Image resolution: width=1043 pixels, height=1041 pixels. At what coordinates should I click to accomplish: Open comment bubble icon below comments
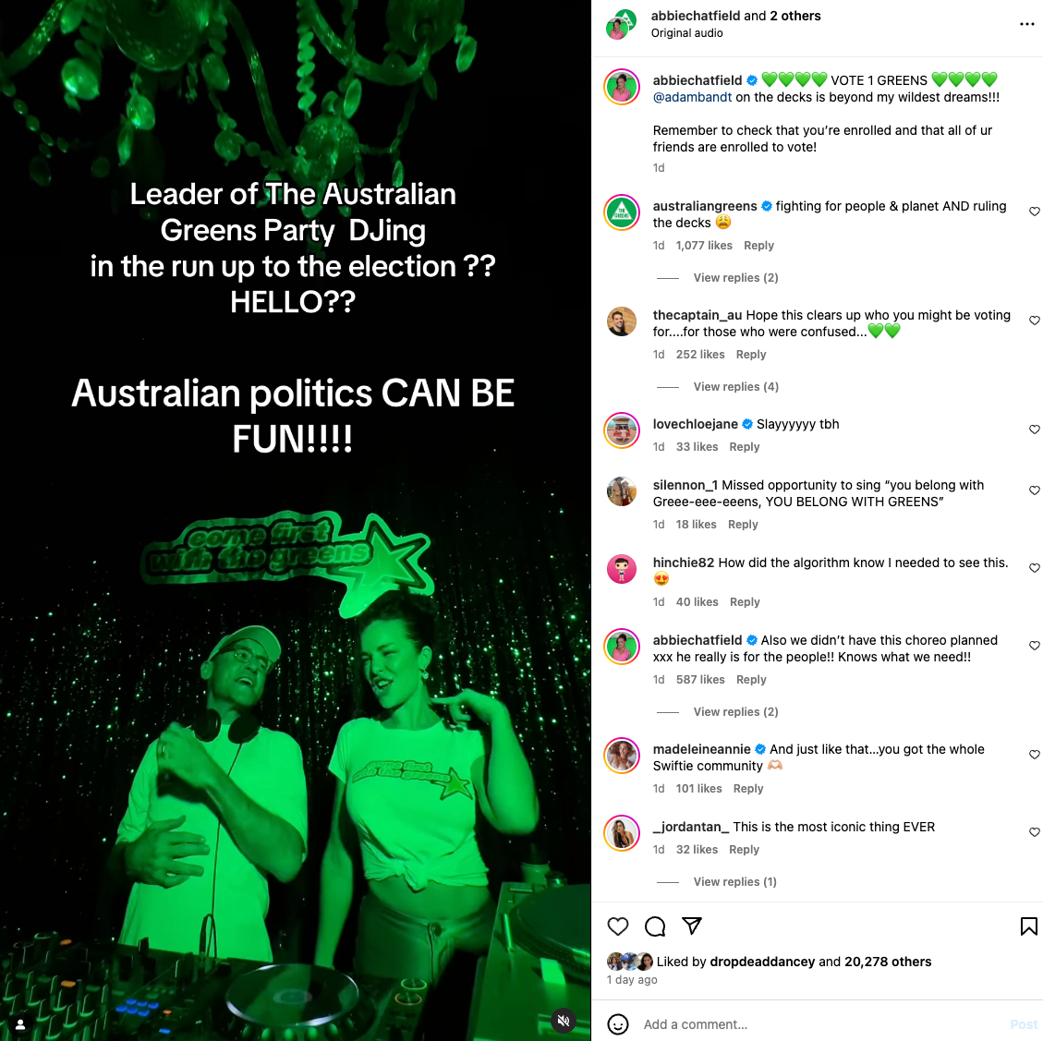point(655,926)
